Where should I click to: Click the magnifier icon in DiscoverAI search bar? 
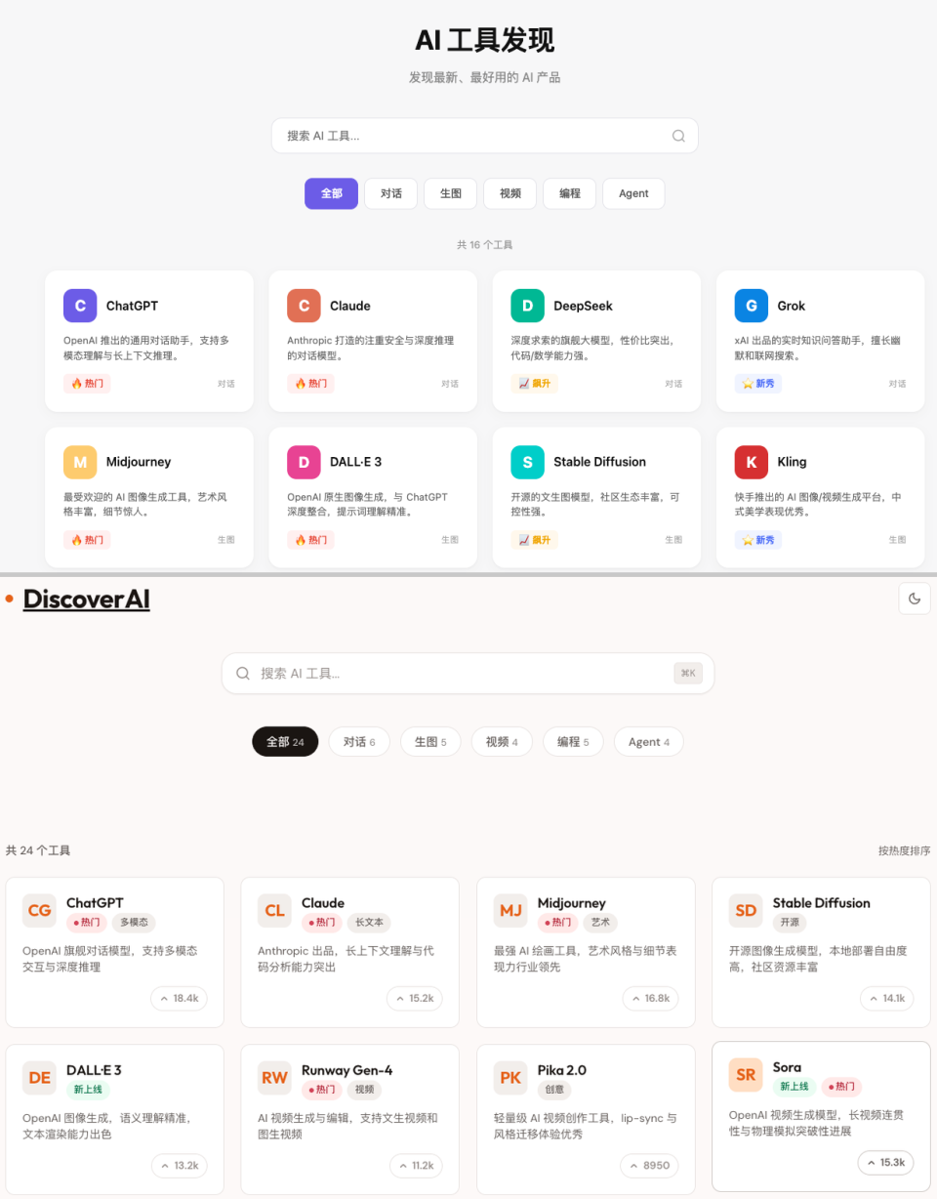click(x=243, y=674)
